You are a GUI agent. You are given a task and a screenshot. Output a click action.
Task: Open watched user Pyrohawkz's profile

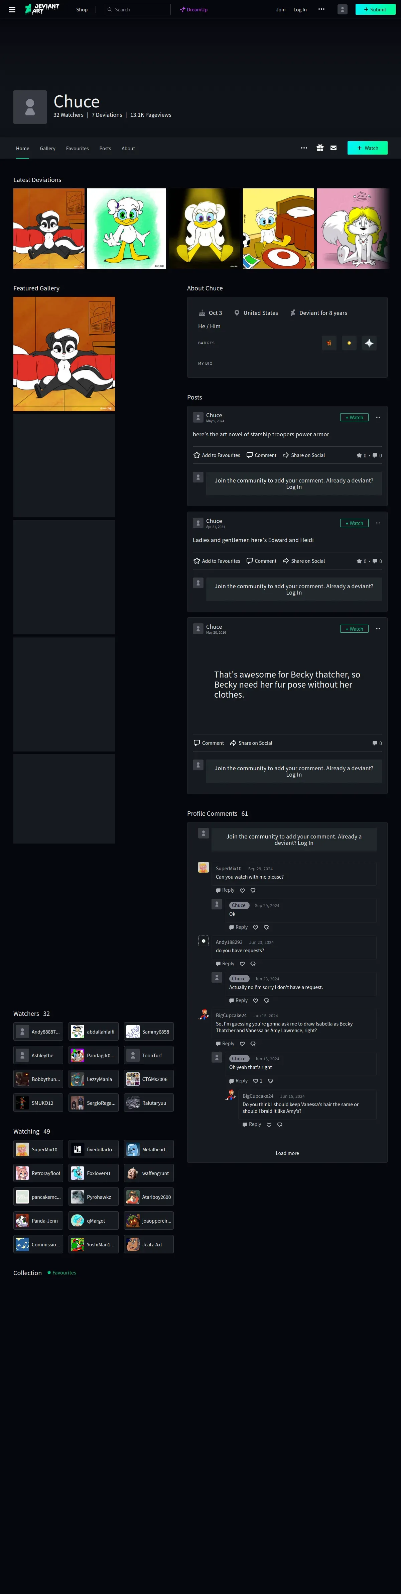point(93,1197)
